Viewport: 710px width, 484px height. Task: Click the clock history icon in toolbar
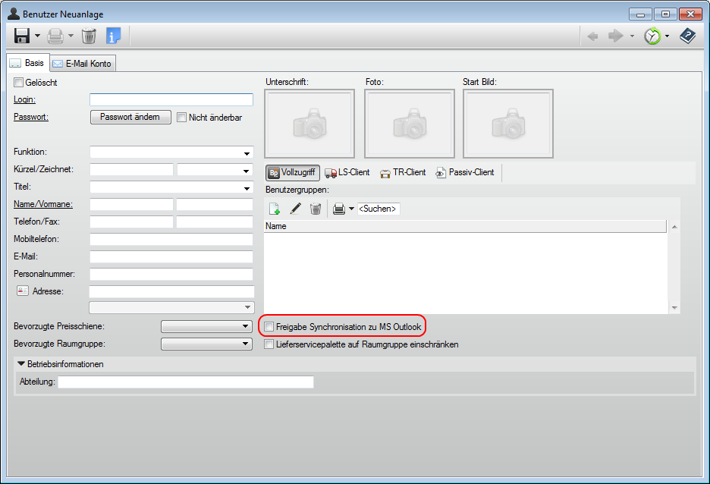pos(652,36)
